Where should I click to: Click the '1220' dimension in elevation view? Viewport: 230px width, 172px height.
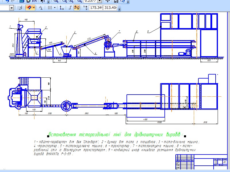pyautogui.click(x=209, y=60)
